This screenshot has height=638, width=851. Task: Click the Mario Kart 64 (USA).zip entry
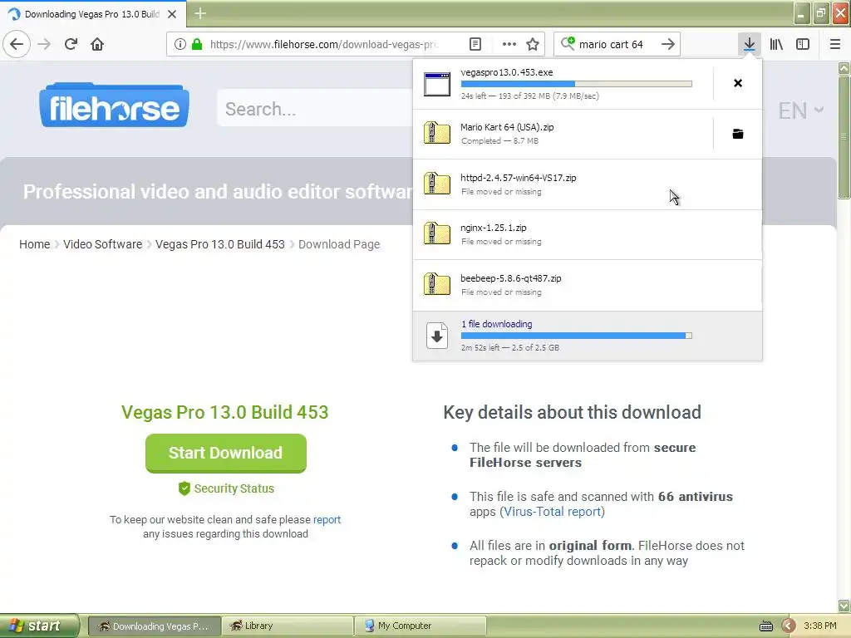563,134
